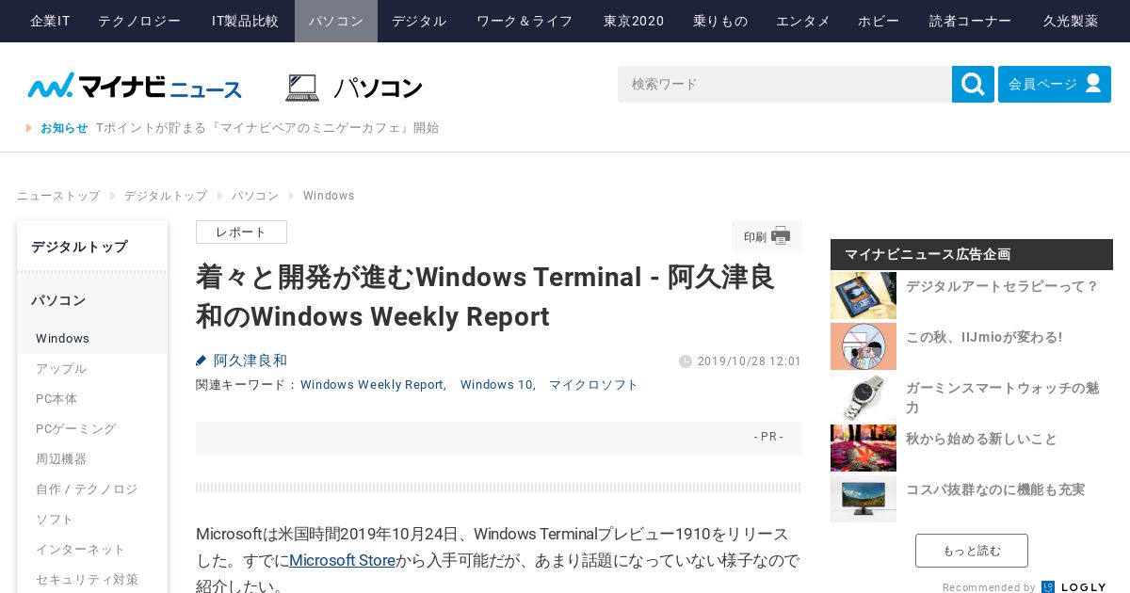
Task: Click the レポート category tag
Action: point(241,232)
